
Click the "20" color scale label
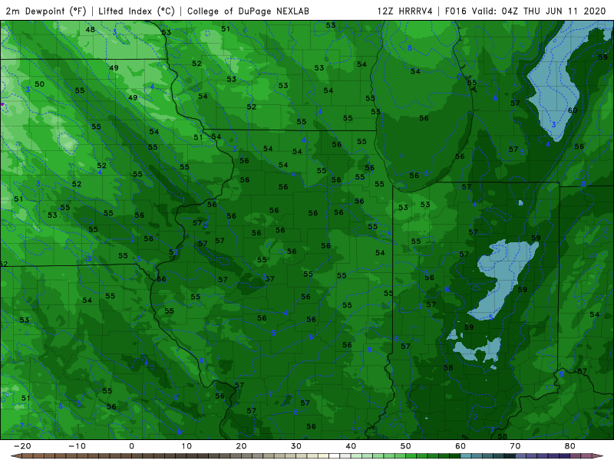pyautogui.click(x=241, y=446)
